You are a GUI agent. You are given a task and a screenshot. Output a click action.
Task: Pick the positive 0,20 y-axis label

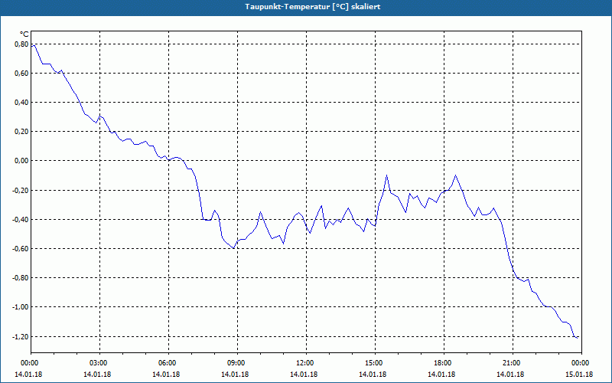[x=21, y=132]
